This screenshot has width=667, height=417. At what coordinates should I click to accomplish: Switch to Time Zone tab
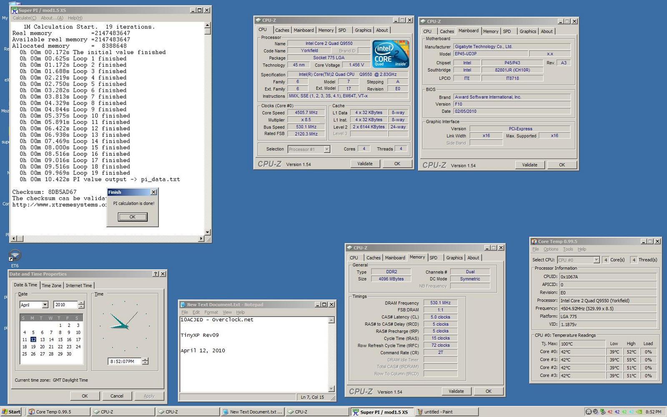(x=52, y=285)
